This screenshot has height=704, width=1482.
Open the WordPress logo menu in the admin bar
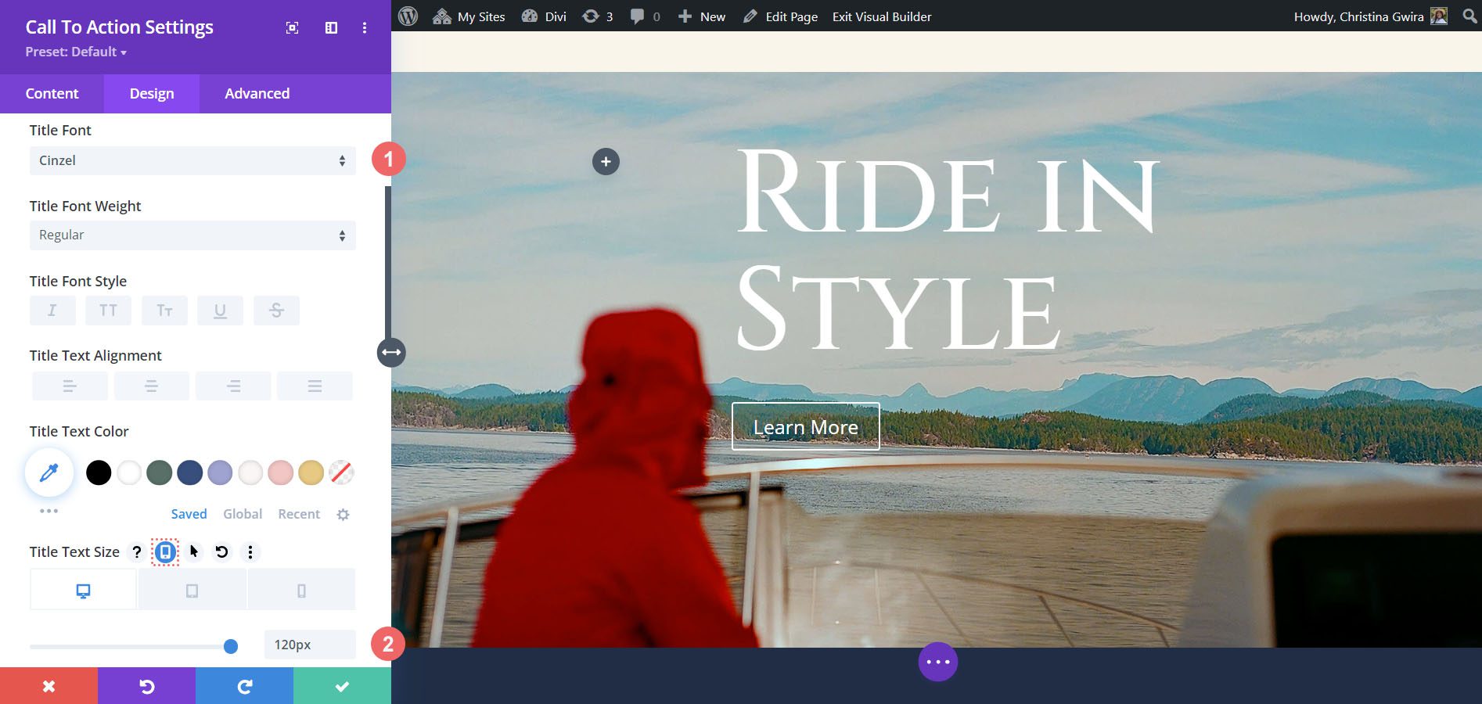pyautogui.click(x=407, y=16)
